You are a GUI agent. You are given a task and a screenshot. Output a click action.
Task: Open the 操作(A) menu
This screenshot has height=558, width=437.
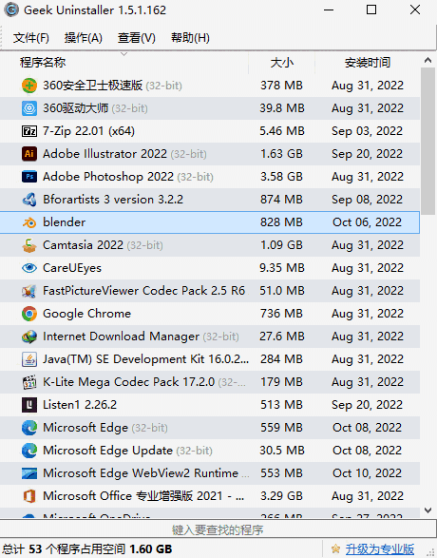[x=84, y=38]
